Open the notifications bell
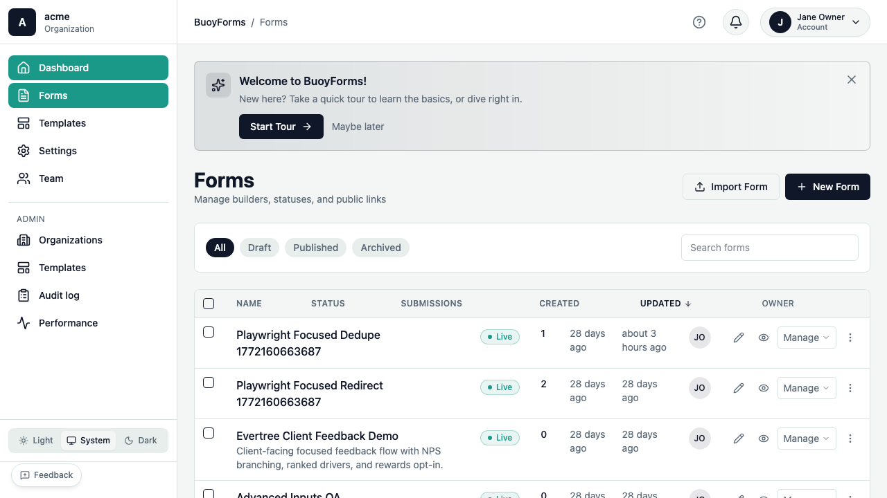Image resolution: width=887 pixels, height=498 pixels. click(x=735, y=22)
